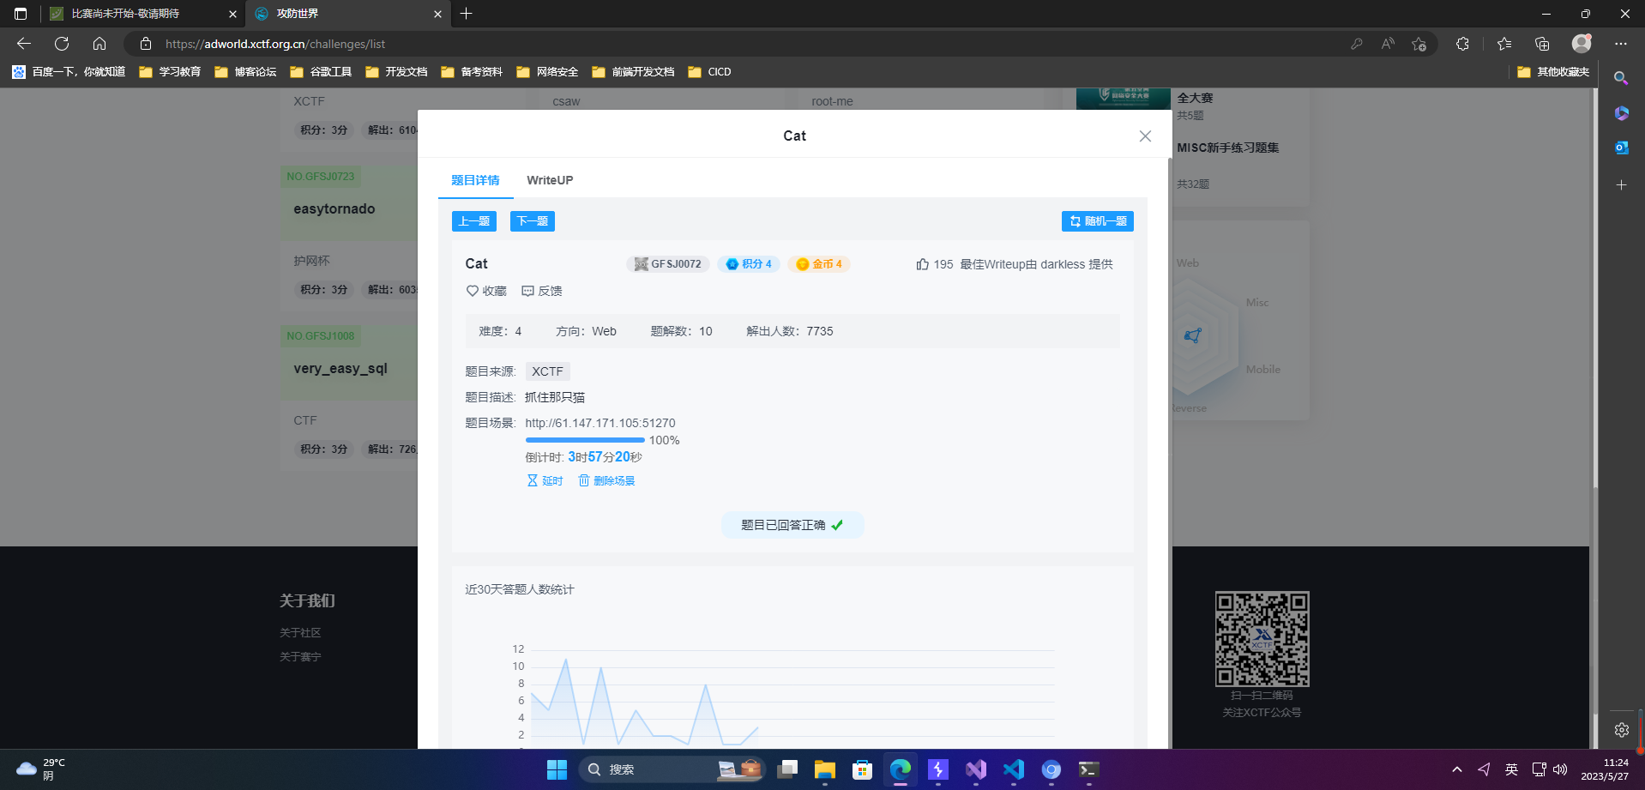Open the 网络安全 bookmarks folder

[547, 72]
